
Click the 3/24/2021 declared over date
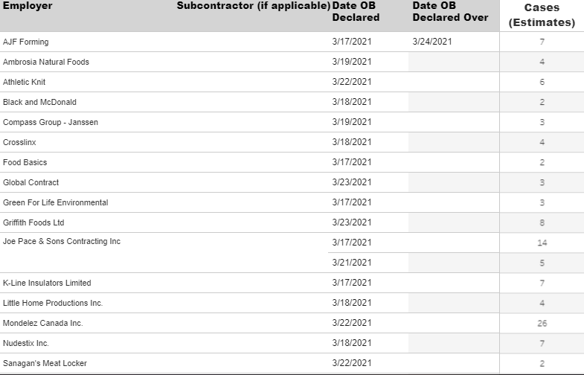pos(432,42)
